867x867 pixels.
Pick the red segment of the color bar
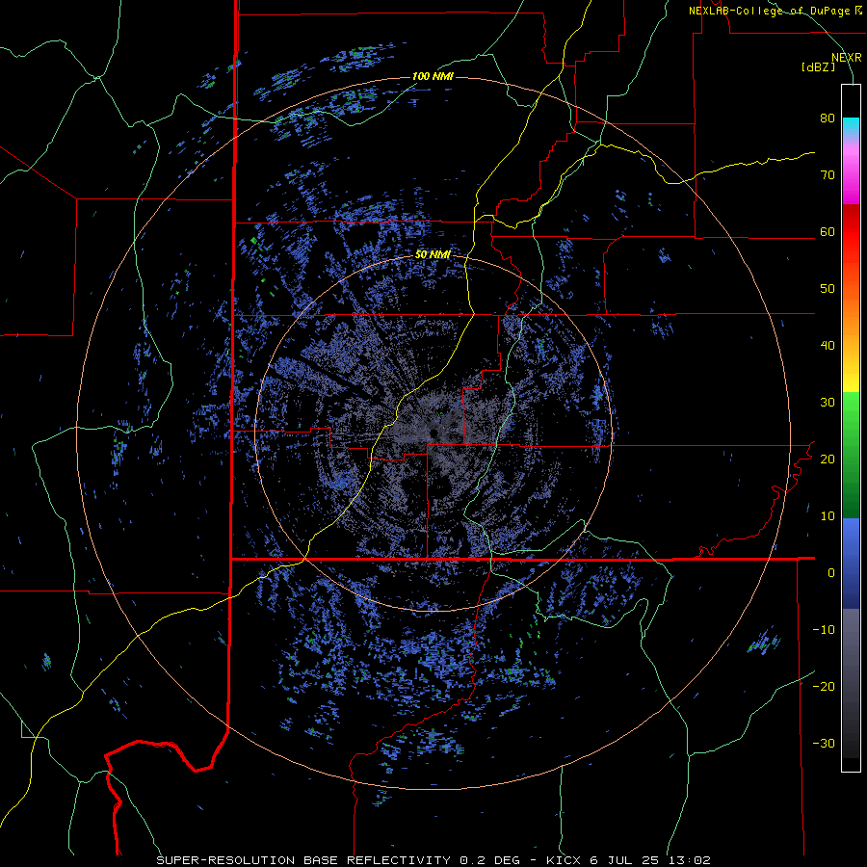pyautogui.click(x=851, y=231)
